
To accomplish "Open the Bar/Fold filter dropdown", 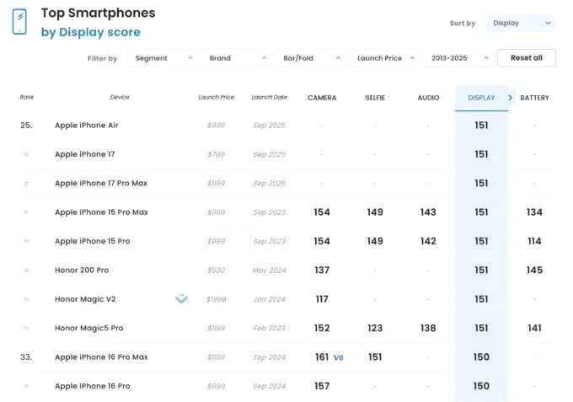I will 310,58.
